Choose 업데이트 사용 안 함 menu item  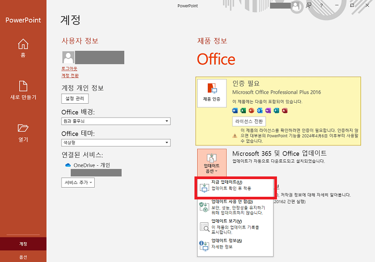(x=235, y=207)
